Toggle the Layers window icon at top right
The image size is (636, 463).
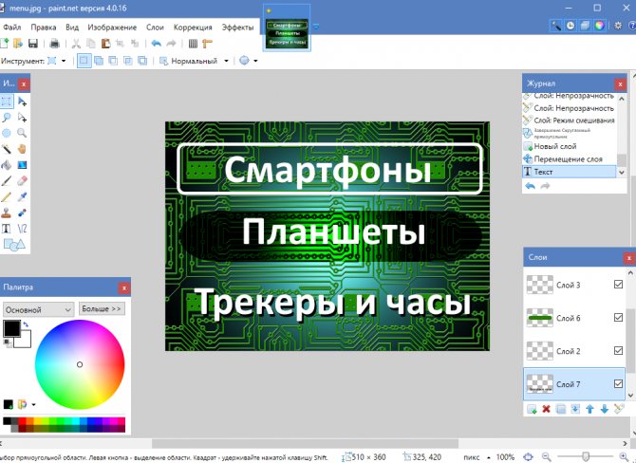pos(585,26)
